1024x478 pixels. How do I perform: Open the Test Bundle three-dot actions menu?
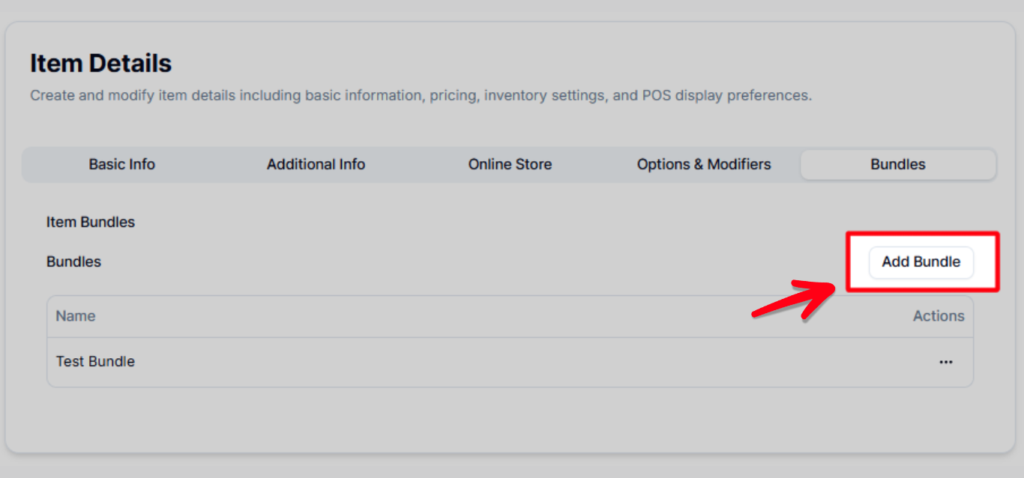[945, 362]
